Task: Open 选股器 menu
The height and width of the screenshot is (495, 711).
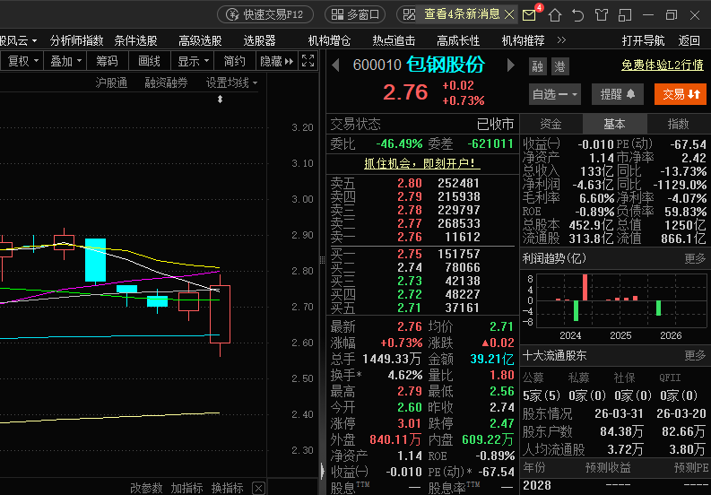Action: pyautogui.click(x=259, y=41)
